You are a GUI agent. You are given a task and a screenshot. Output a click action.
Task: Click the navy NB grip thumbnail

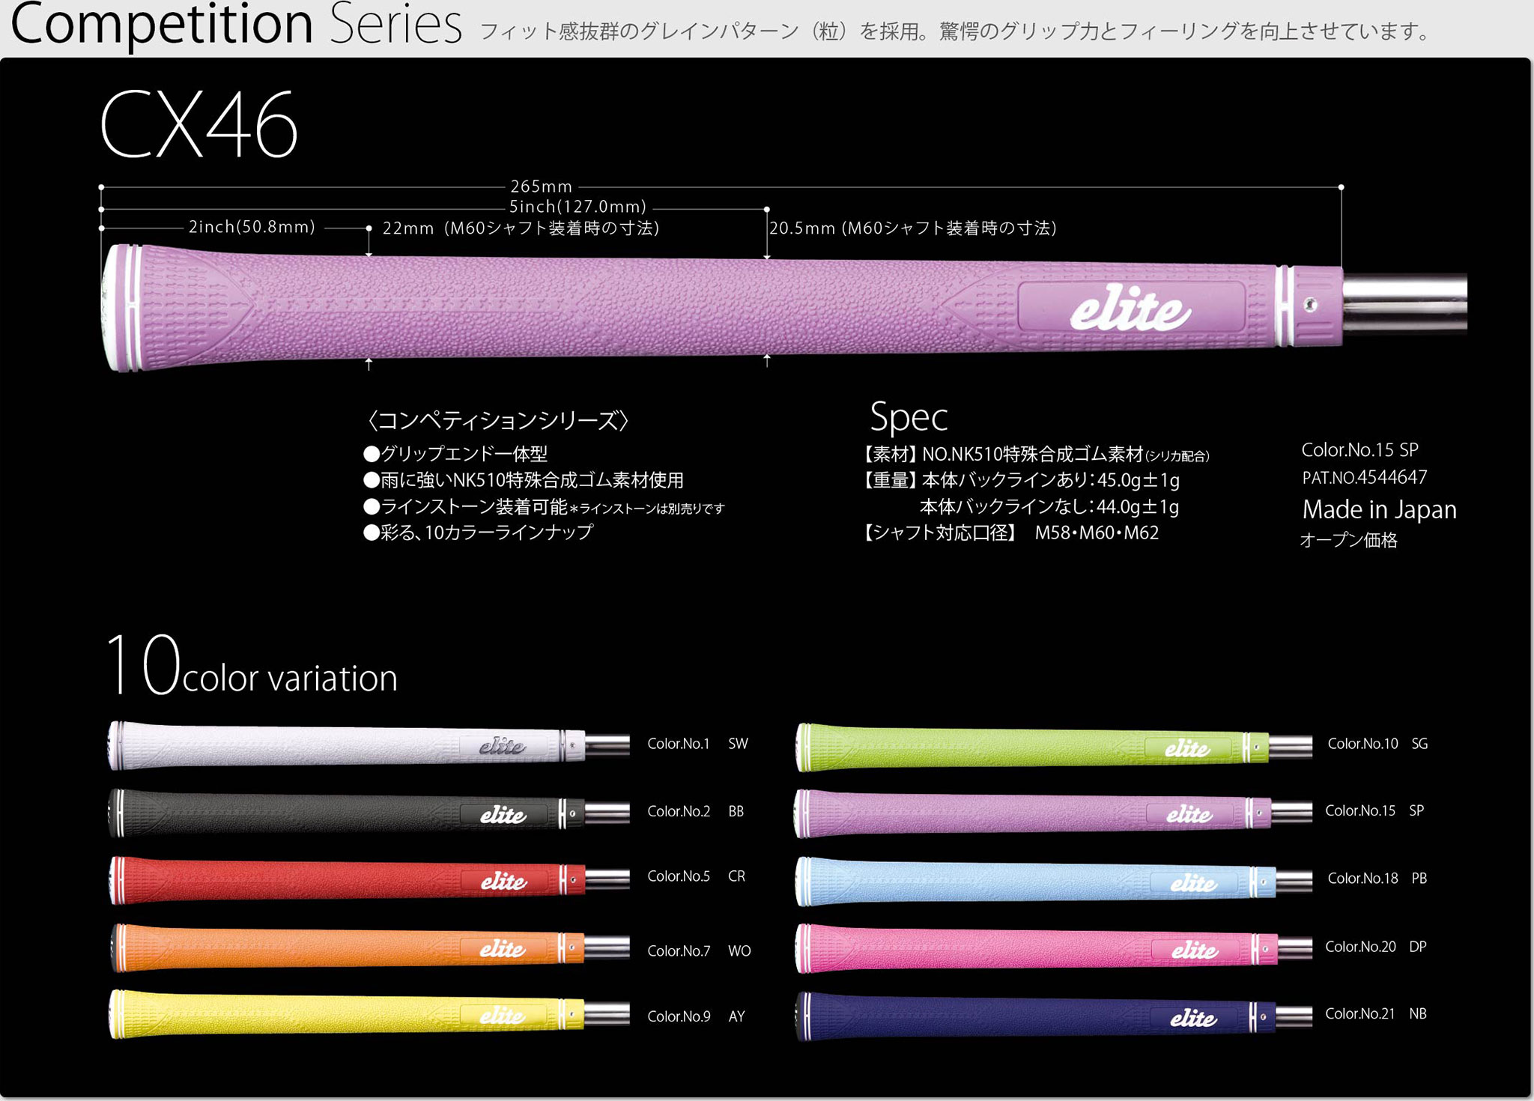coord(1053,1016)
